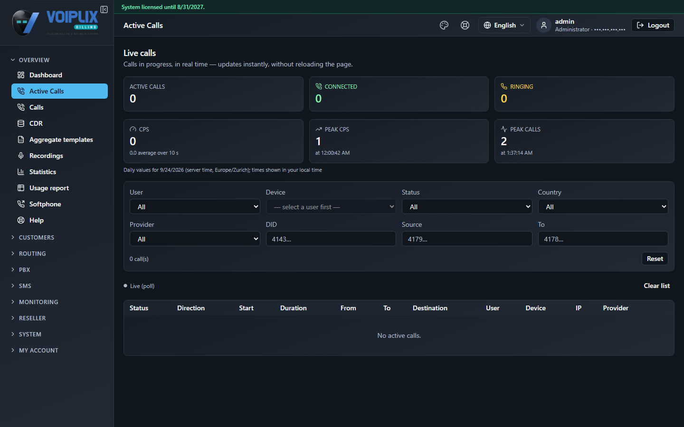Viewport: 684px width, 427px height.
Task: Click the Ringing phone icon on stat card
Action: (x=504, y=86)
